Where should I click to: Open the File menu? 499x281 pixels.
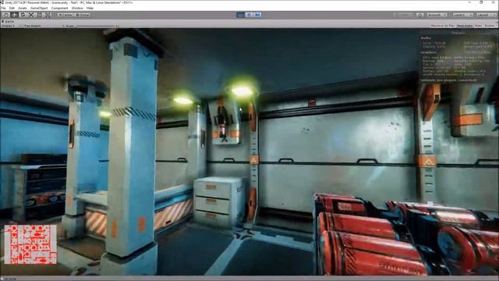pyautogui.click(x=3, y=8)
